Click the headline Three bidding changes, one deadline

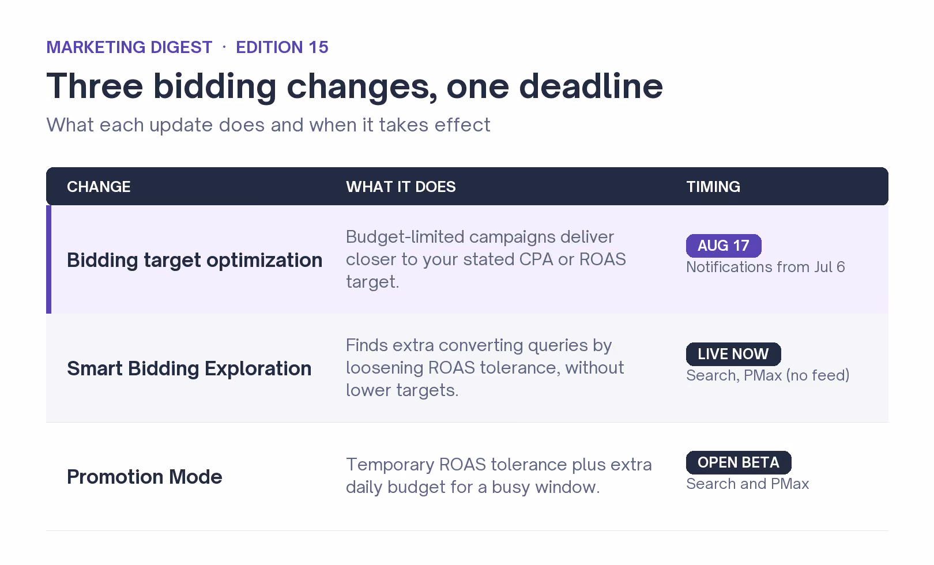point(355,86)
